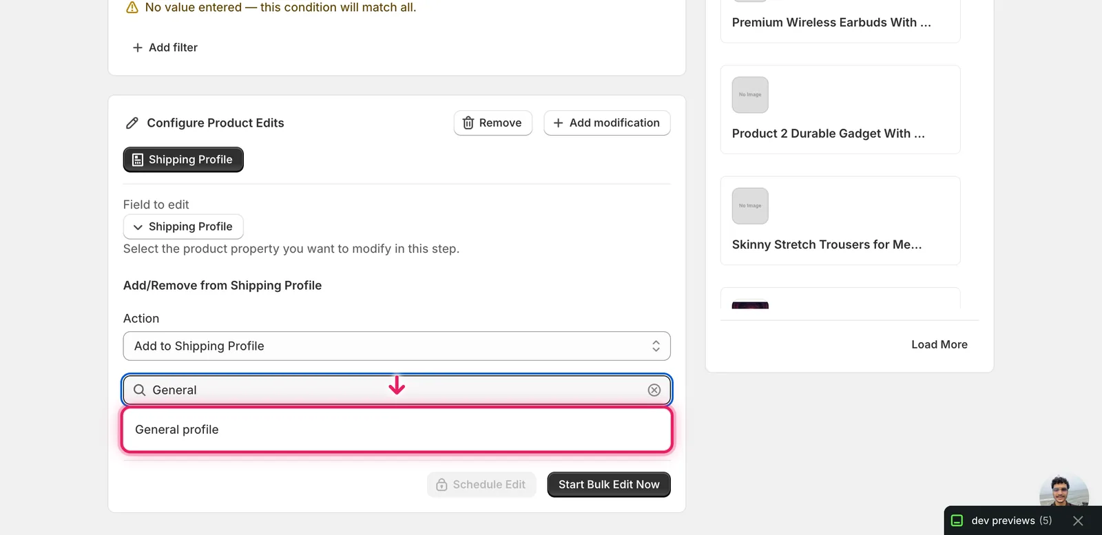Click the pencil icon beside Configure Product Edits
Viewport: 1102px width, 535px height.
132,123
